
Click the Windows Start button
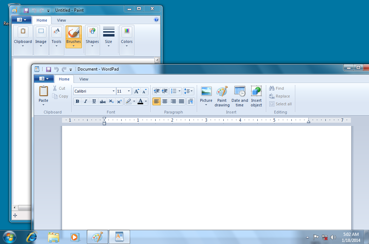tap(10, 237)
